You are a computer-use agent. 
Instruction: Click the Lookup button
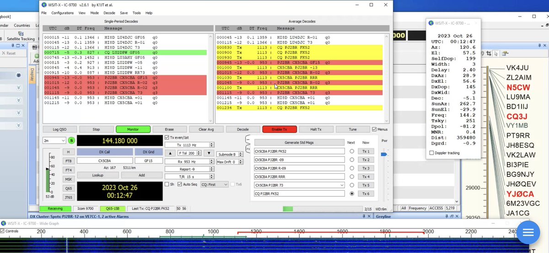tap(97, 175)
